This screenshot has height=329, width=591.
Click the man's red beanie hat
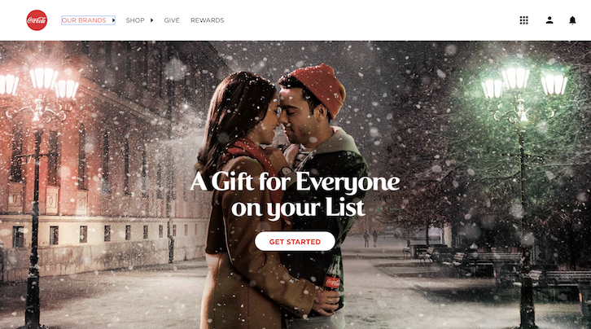click(x=320, y=88)
